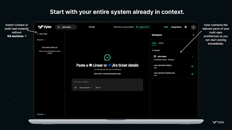Click the Upgrade Plan button
Screen dimensions: 232x130
(143, 27)
